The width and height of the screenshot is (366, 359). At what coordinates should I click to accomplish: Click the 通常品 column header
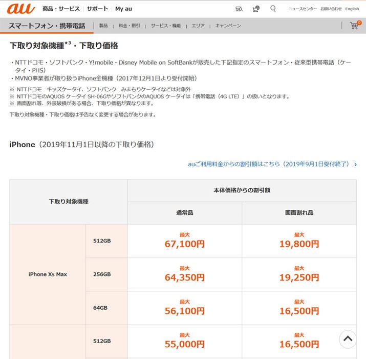tap(185, 213)
